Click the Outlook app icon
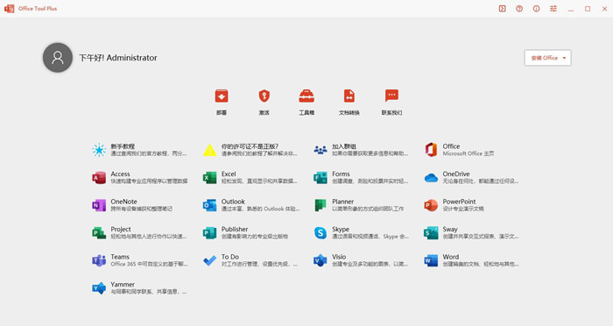This screenshot has width=613, height=326. point(209,205)
